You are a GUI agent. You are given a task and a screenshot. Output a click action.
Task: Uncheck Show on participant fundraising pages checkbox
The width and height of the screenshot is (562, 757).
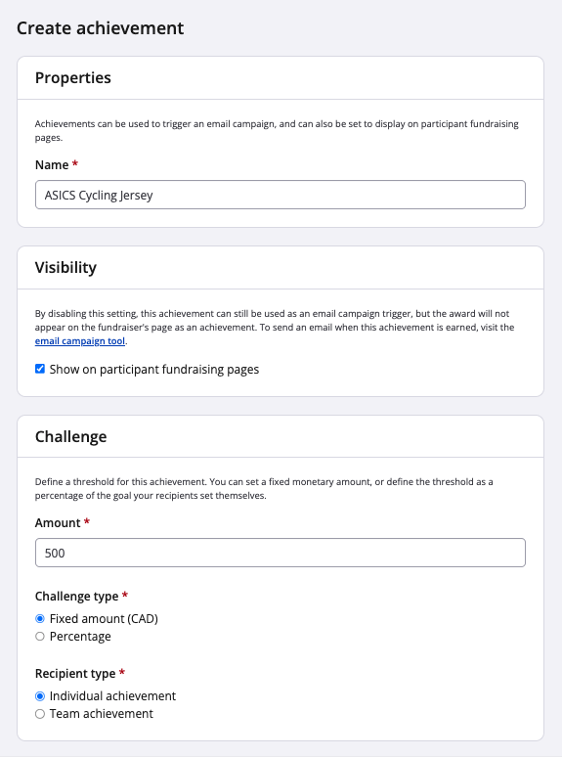40,369
